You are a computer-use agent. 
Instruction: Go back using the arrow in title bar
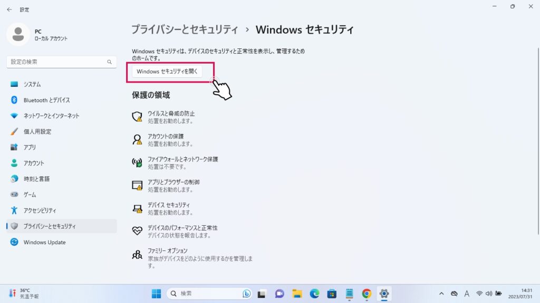(x=9, y=9)
